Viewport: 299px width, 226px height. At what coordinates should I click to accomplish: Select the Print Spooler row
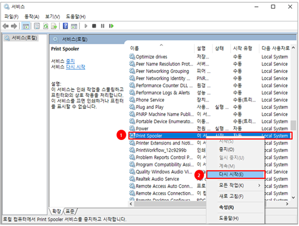coord(210,135)
